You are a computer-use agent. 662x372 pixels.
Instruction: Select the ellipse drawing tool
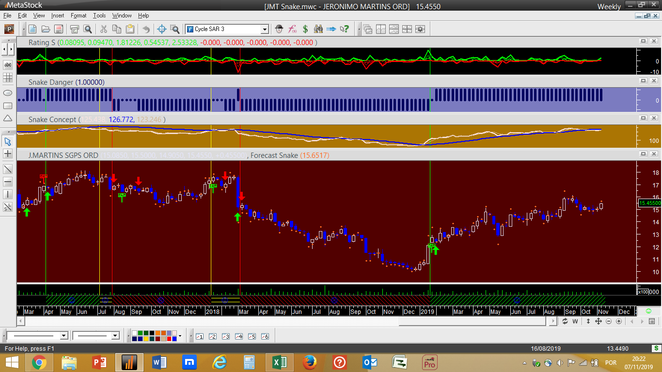point(8,93)
